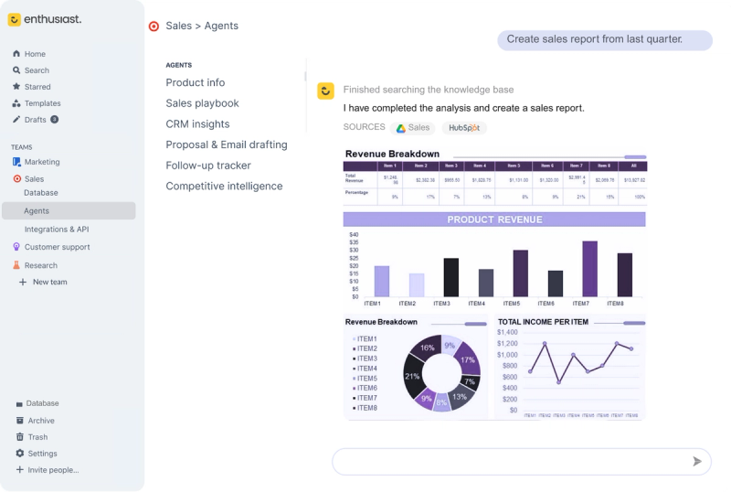The image size is (731, 492).
Task: Click the Starred star icon
Action: click(16, 86)
